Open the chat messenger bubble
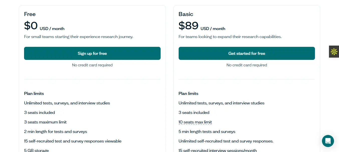The height and width of the screenshot is (152, 339). [328, 141]
